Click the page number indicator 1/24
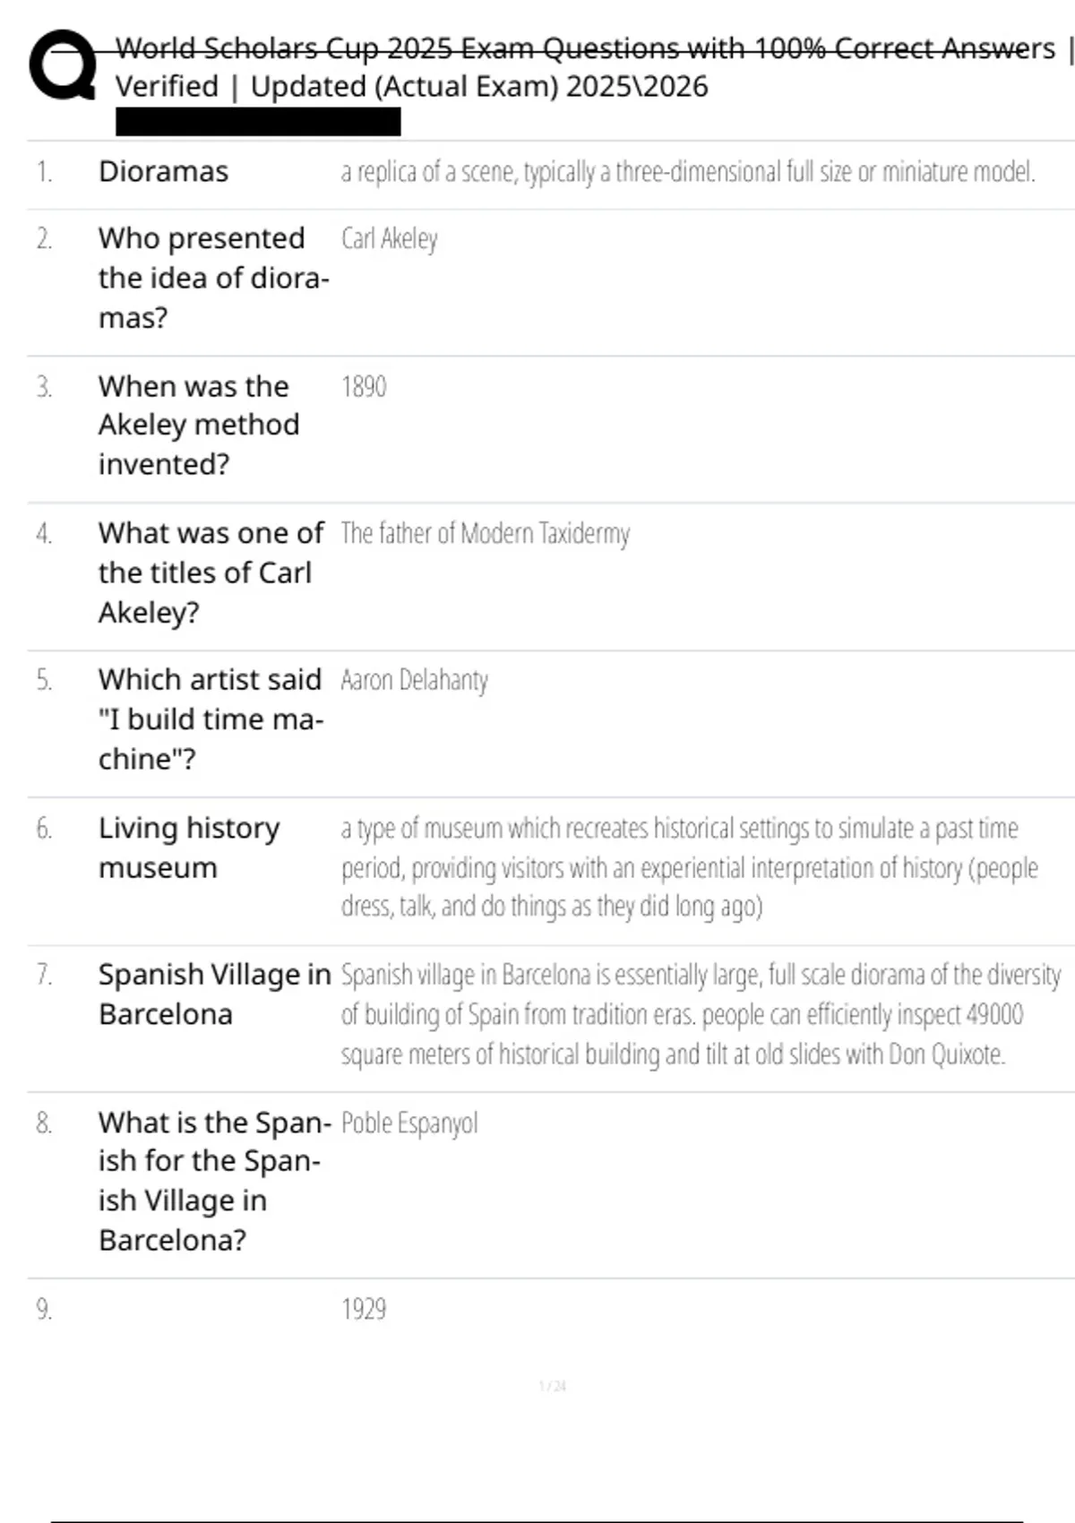This screenshot has width=1075, height=1523. [x=552, y=1387]
